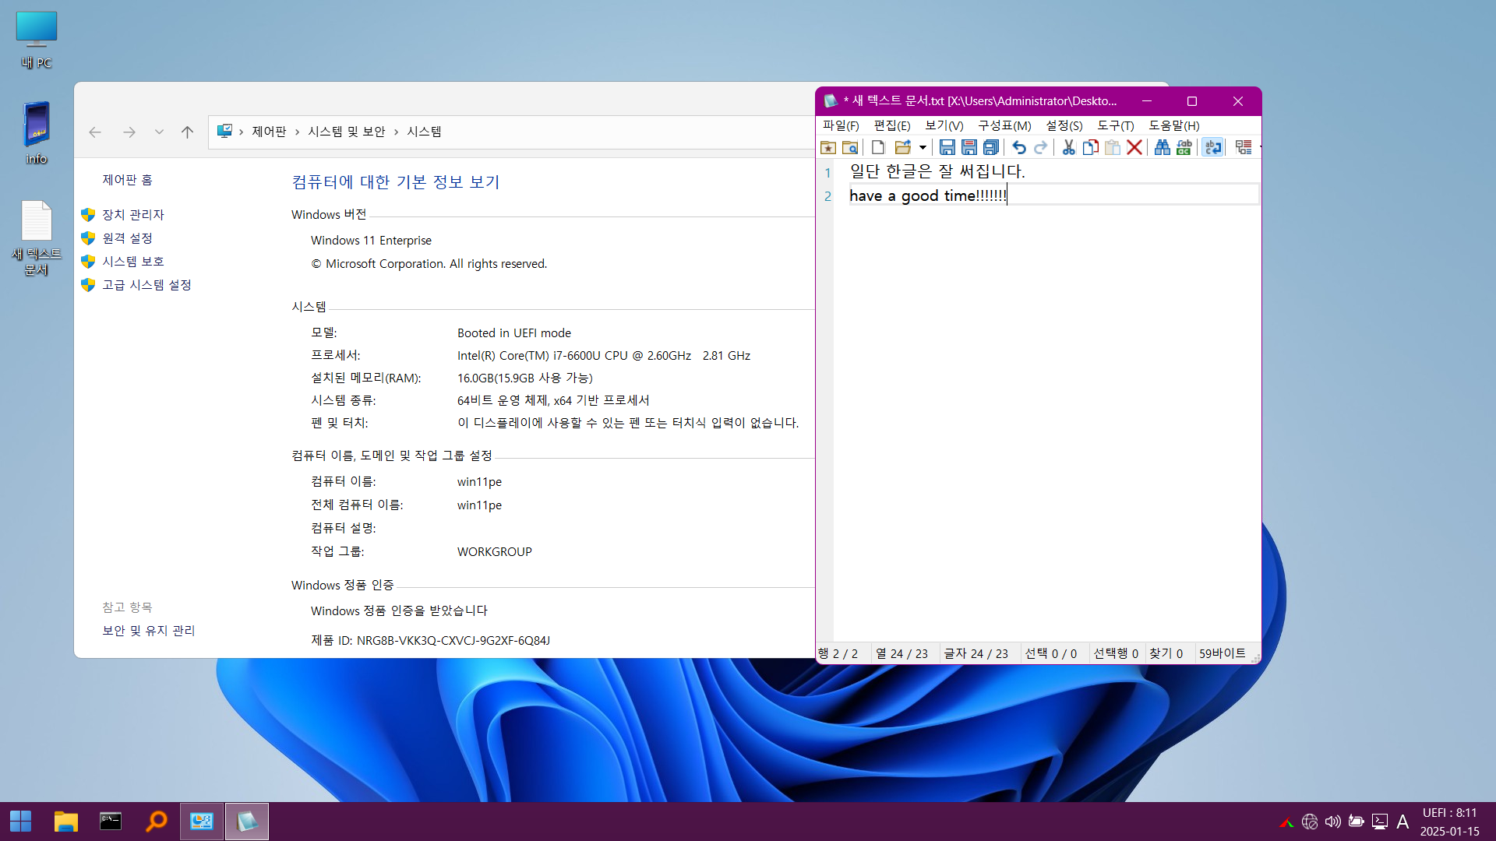Open 원격 설정 link
This screenshot has height=841, width=1496.
click(127, 238)
